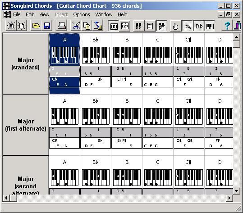Open the File menu
This screenshot has height=213, width=243.
[17, 14]
